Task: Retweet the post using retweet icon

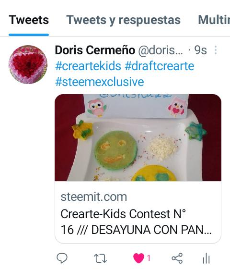Action: coord(101,258)
